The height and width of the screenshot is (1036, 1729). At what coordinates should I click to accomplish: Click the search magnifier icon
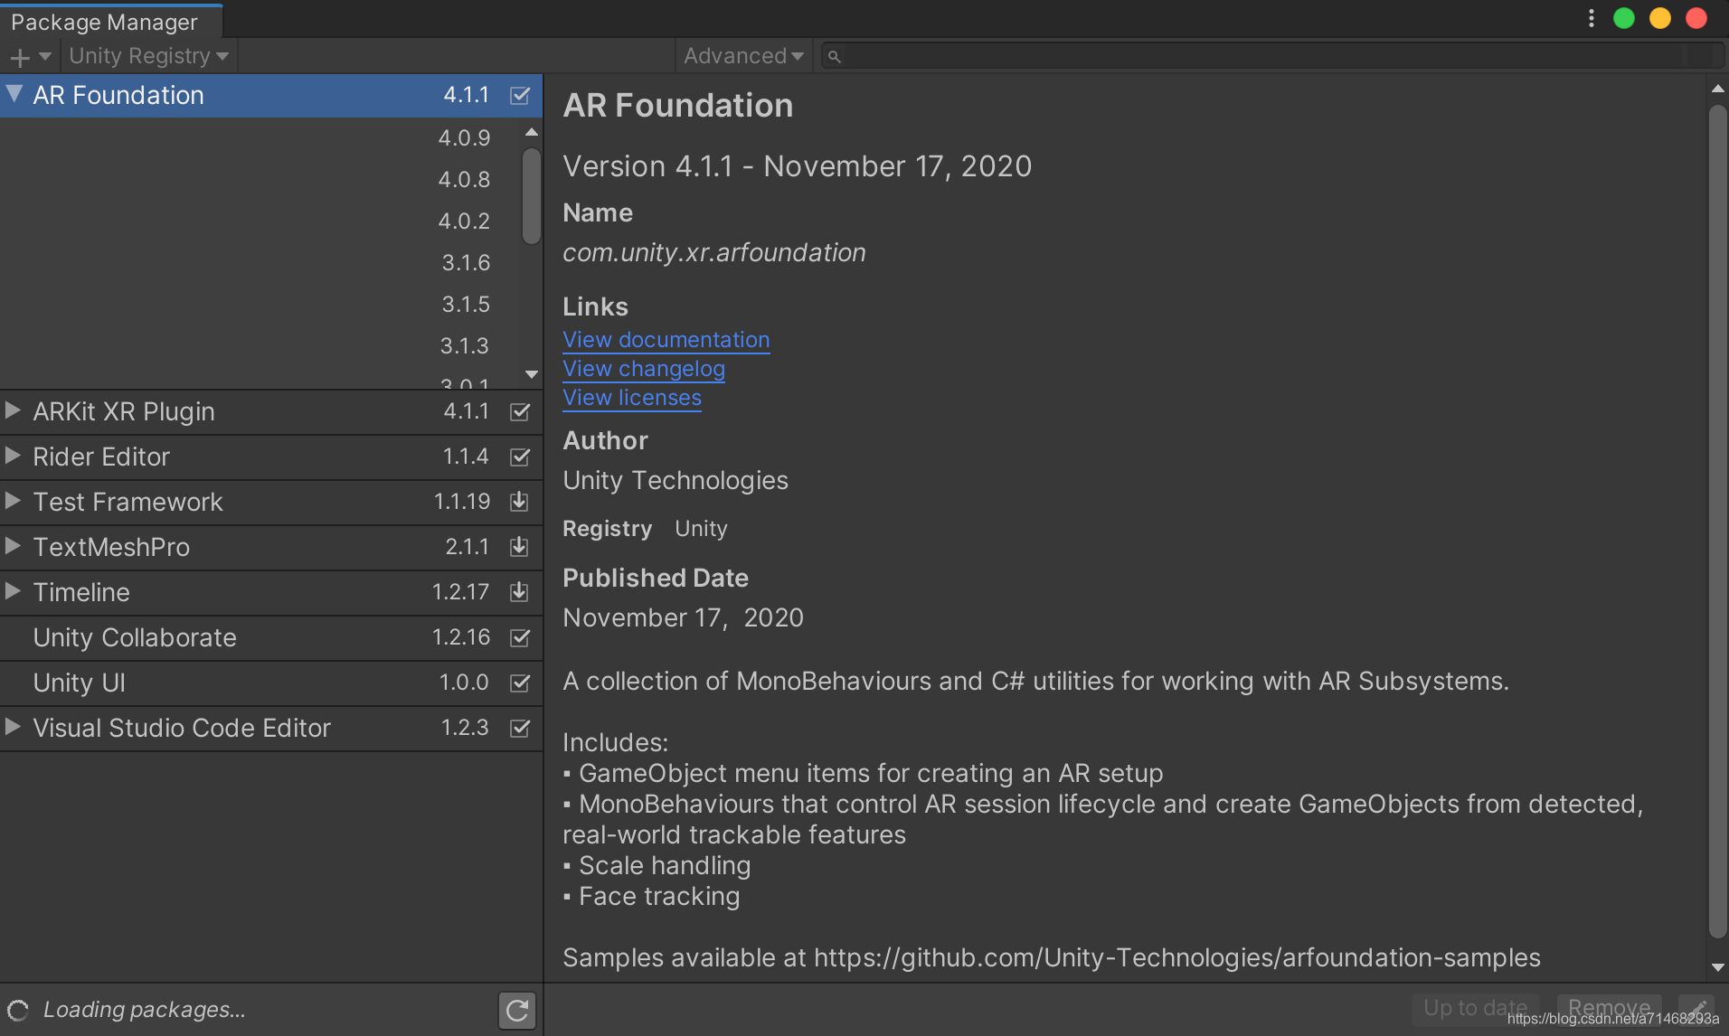tap(836, 55)
